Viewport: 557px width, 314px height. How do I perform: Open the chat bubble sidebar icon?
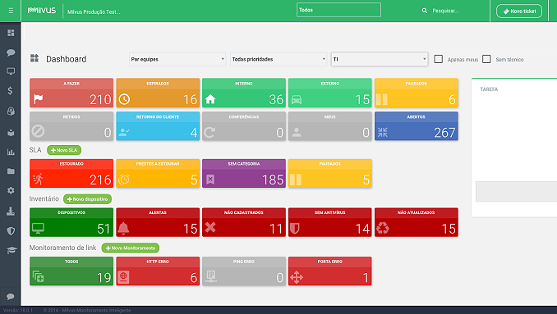click(x=11, y=52)
